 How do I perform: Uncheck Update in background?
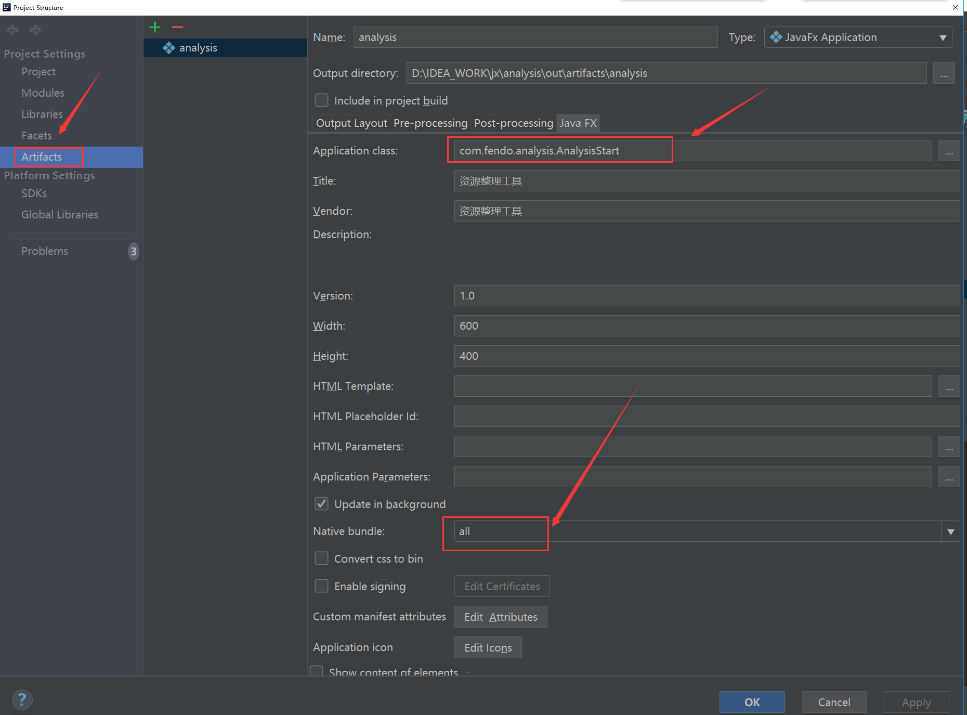[x=322, y=504]
